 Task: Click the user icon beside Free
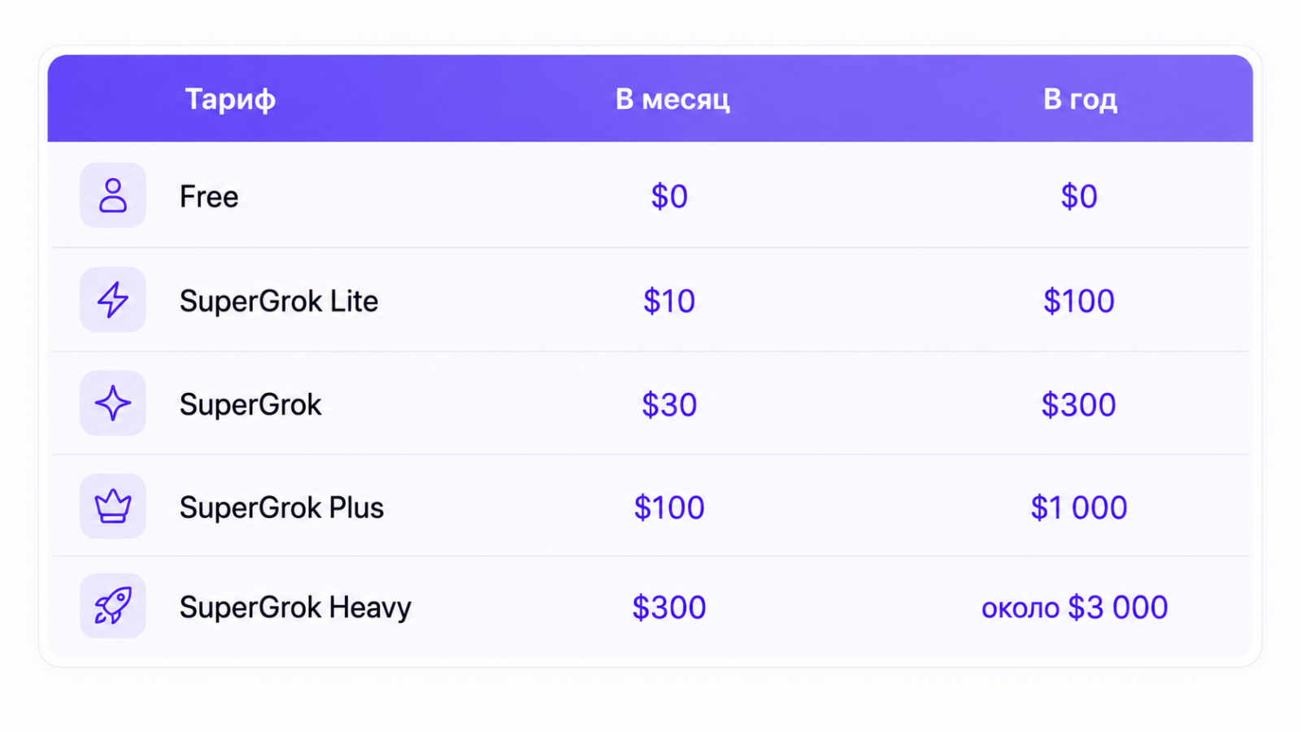(113, 196)
